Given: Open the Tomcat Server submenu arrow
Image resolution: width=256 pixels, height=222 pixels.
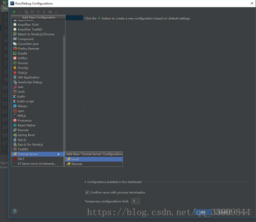Looking at the screenshot, I should pyautogui.click(x=58, y=154).
